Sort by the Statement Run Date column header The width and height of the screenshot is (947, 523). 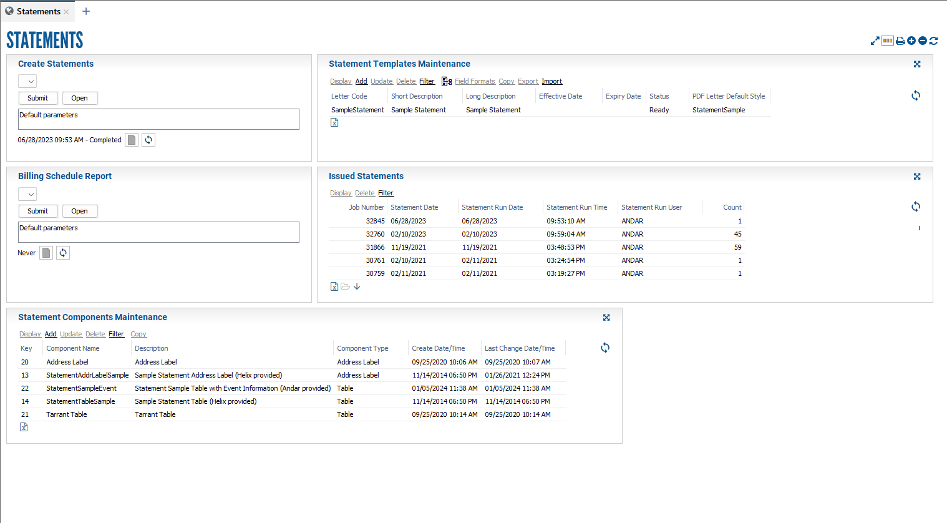(x=492, y=207)
